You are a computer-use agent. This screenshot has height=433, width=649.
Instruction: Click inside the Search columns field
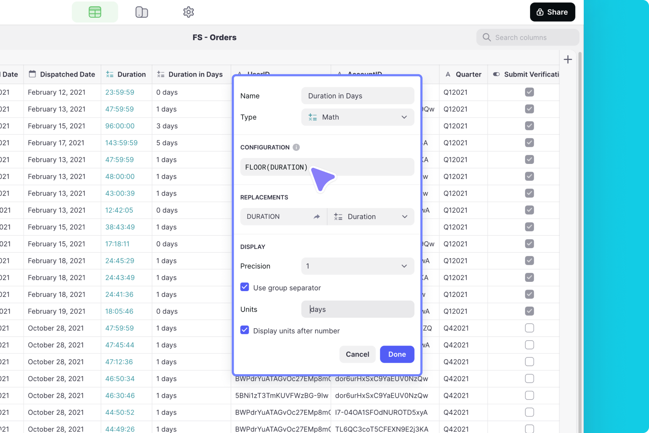[527, 37]
